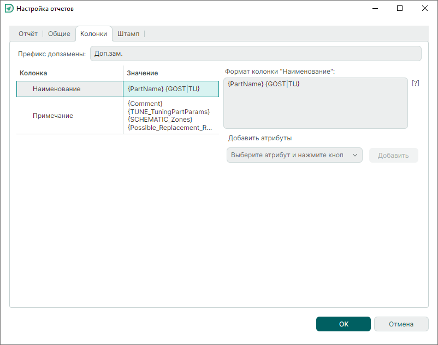Go to the Штамп tab
Viewport: 438px width, 345px height.
click(128, 34)
